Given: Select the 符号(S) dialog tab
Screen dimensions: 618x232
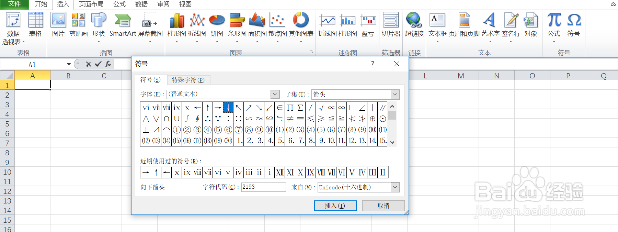Looking at the screenshot, I should 150,79.
